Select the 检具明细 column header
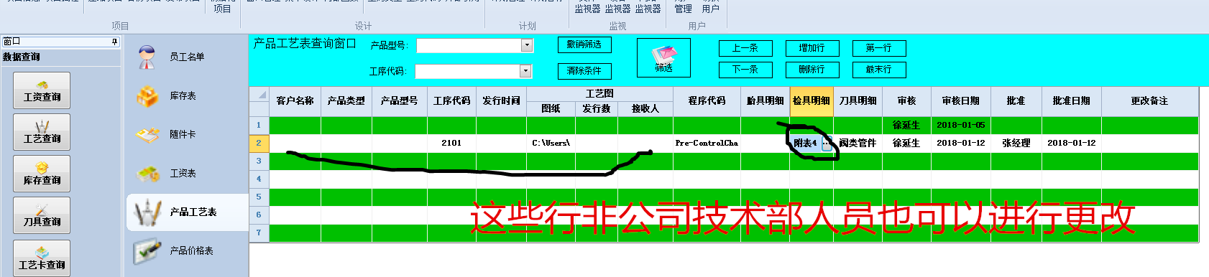Screen dimensions: 1209x277 point(812,101)
